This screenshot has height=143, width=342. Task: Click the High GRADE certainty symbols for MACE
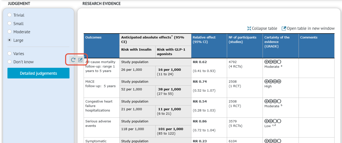click(x=273, y=81)
